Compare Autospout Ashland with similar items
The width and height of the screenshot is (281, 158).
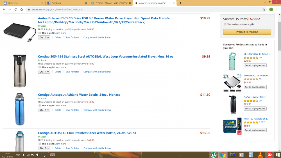click(97, 110)
